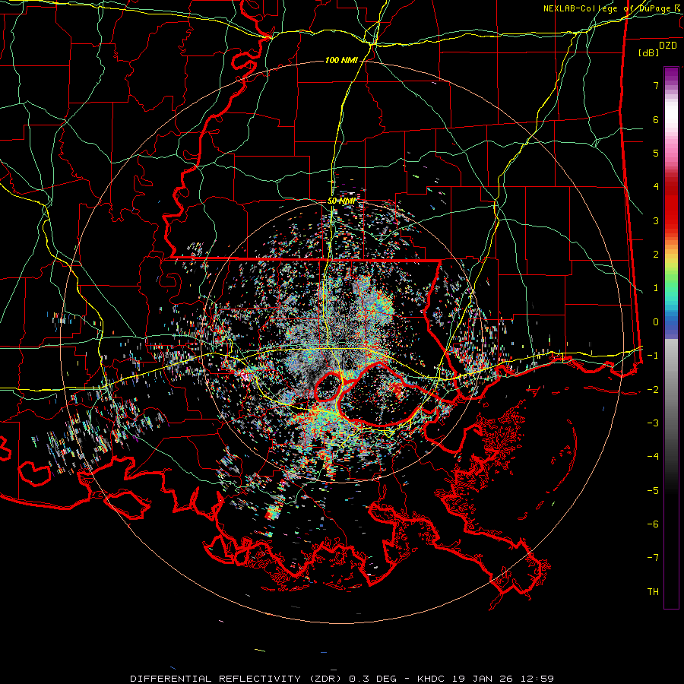Click the 4 value on the color scale

click(x=656, y=187)
